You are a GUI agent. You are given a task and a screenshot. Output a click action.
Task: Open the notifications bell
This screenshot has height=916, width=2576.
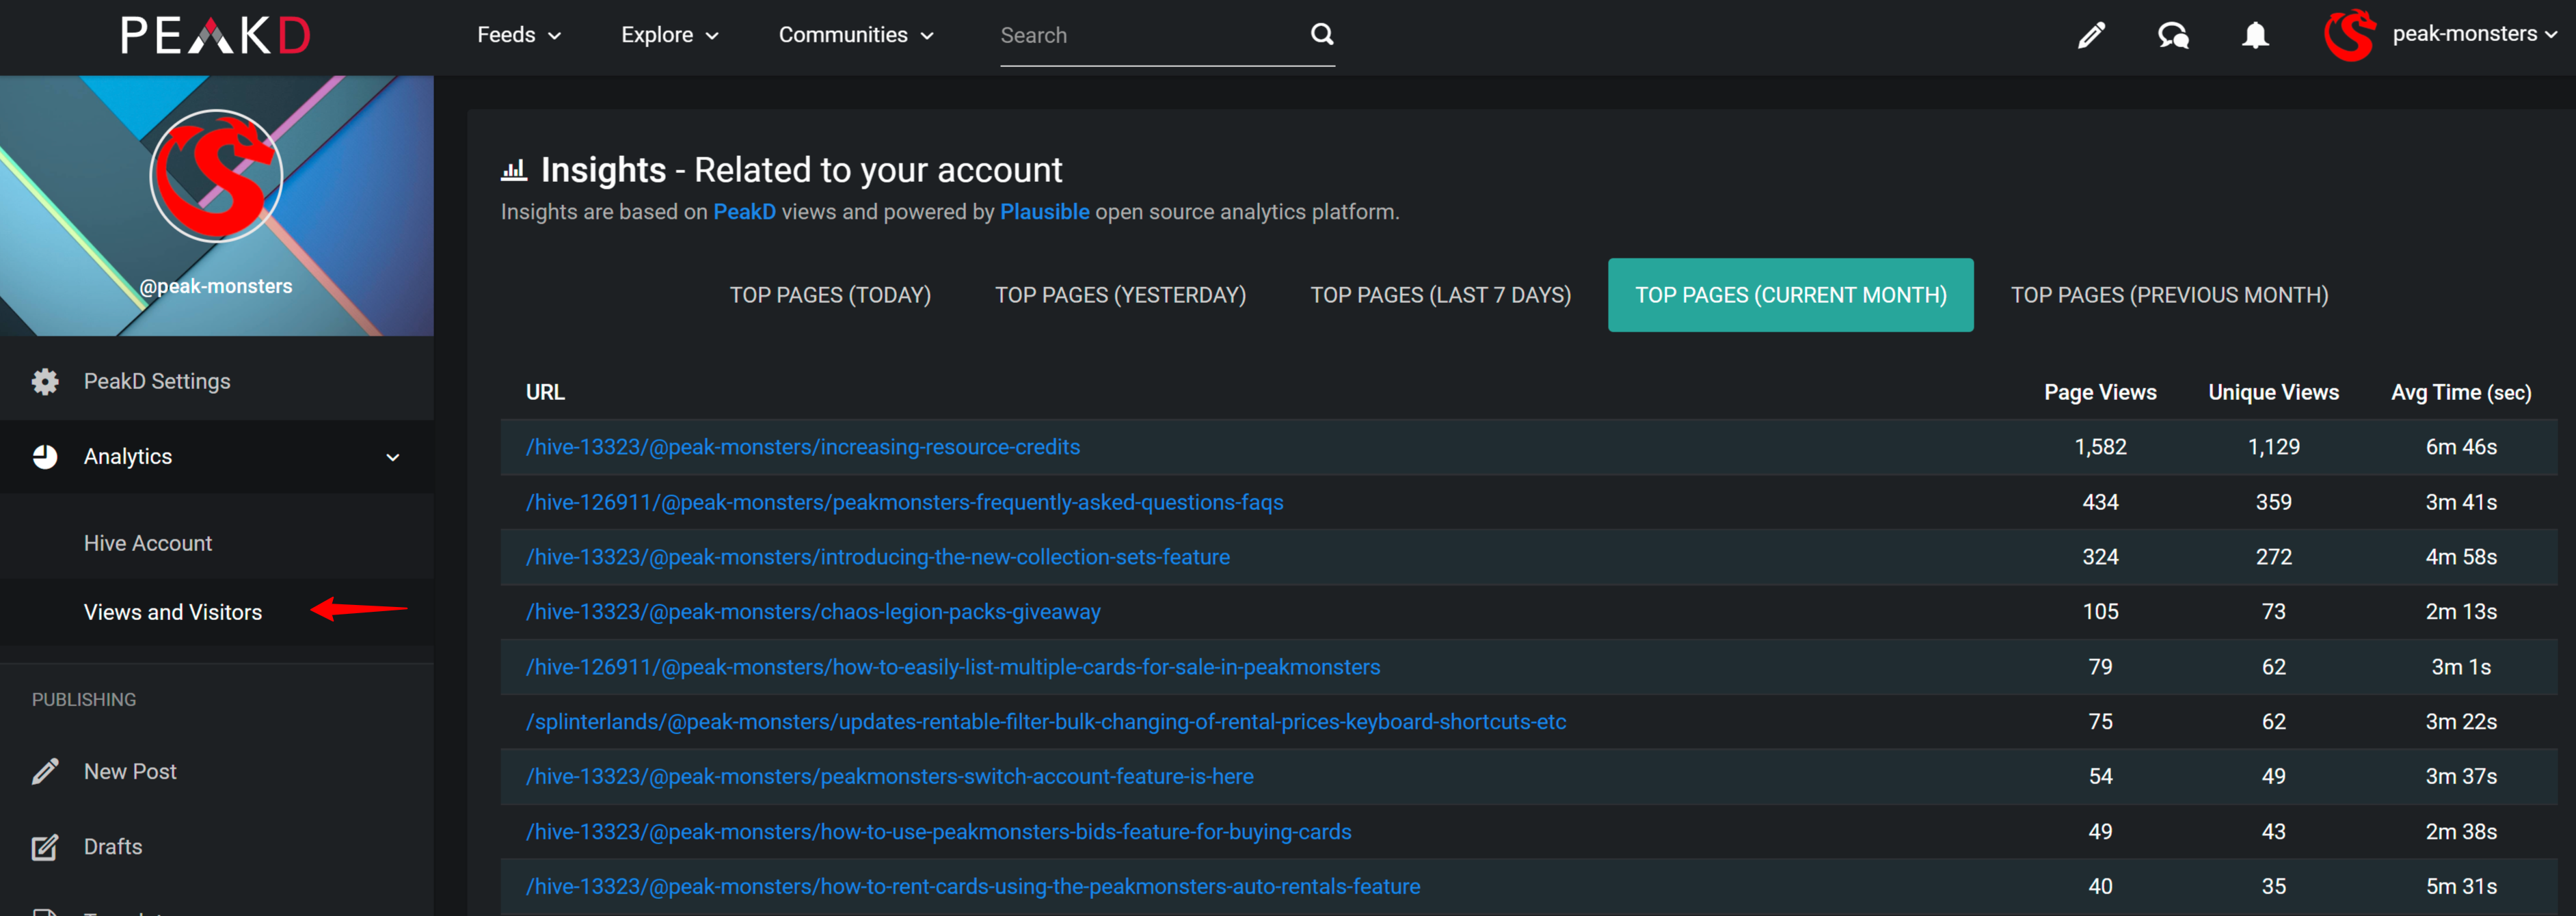(2255, 35)
